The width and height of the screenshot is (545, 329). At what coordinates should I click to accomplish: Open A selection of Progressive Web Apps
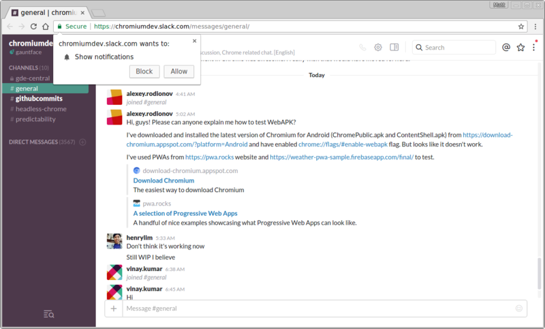click(x=185, y=213)
